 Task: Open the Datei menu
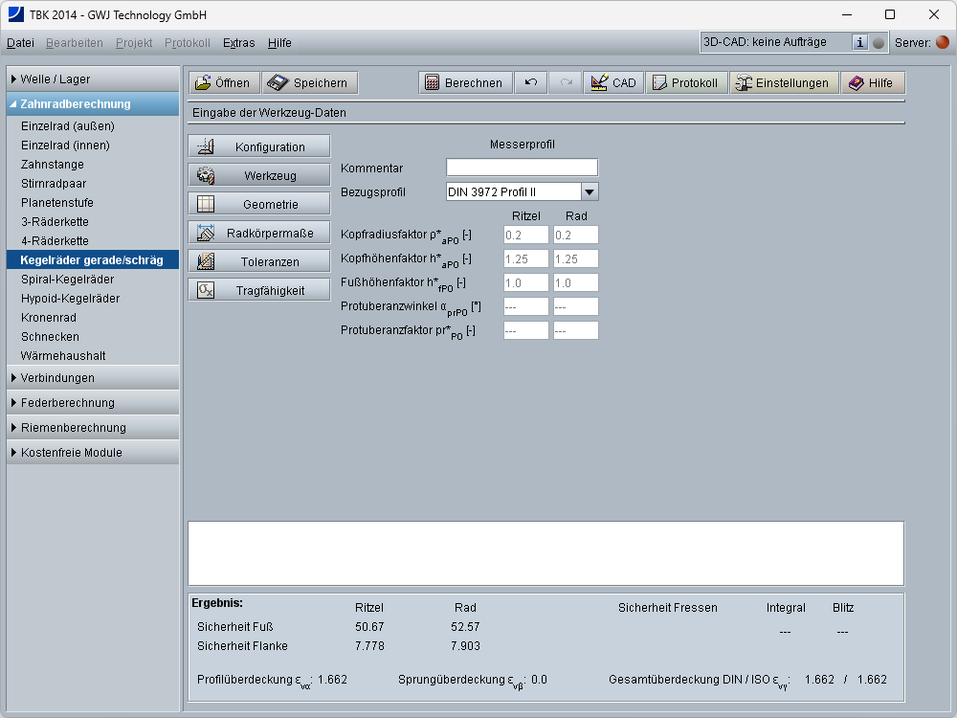tap(20, 43)
